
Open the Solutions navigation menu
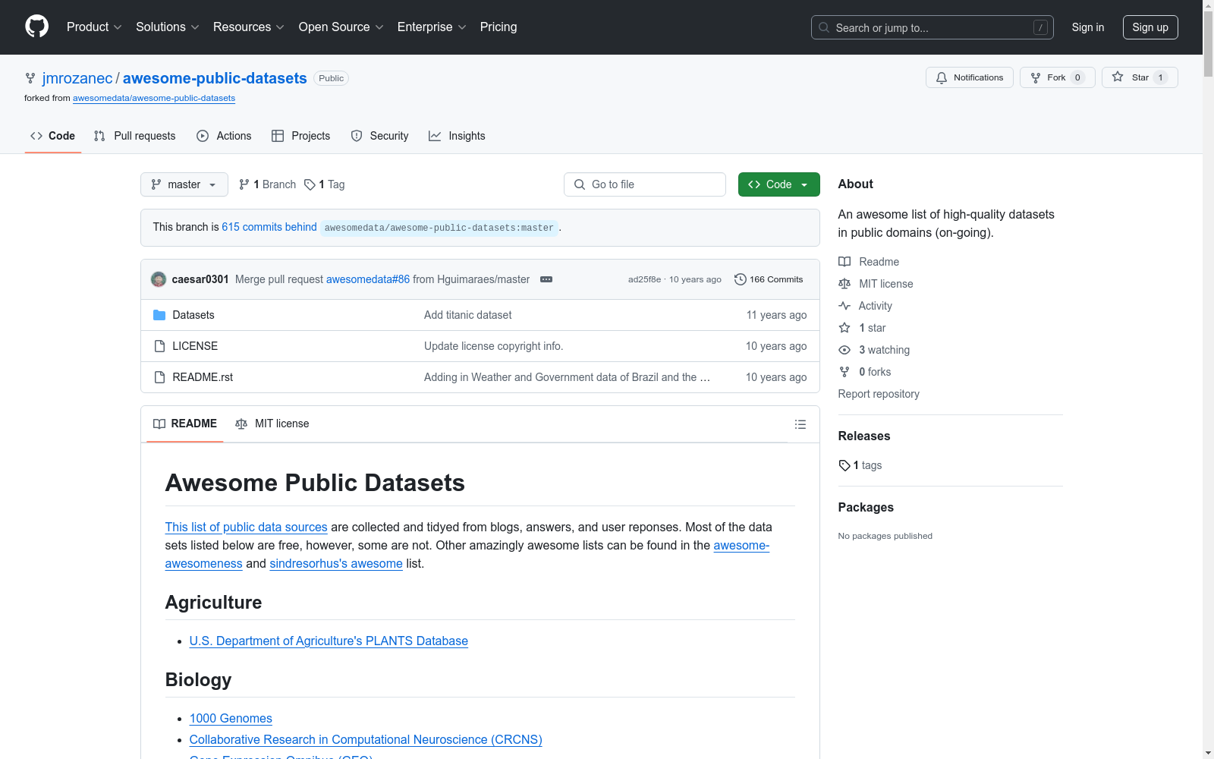coord(167,27)
